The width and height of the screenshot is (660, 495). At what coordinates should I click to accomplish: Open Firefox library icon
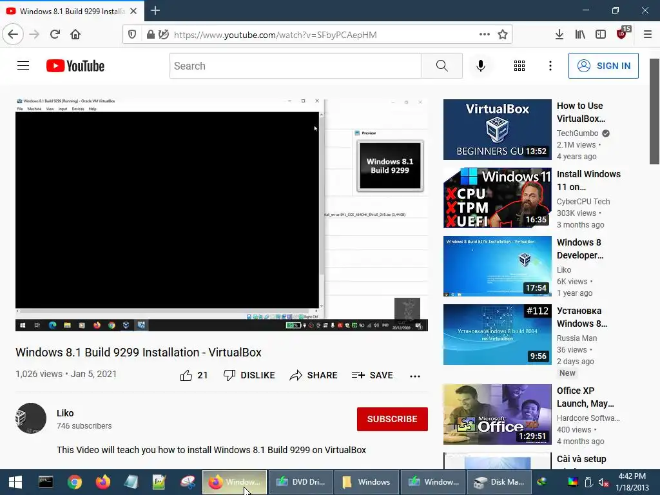click(x=580, y=35)
